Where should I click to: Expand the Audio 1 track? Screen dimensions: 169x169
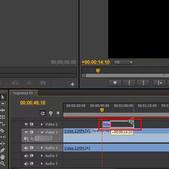click(x=42, y=148)
